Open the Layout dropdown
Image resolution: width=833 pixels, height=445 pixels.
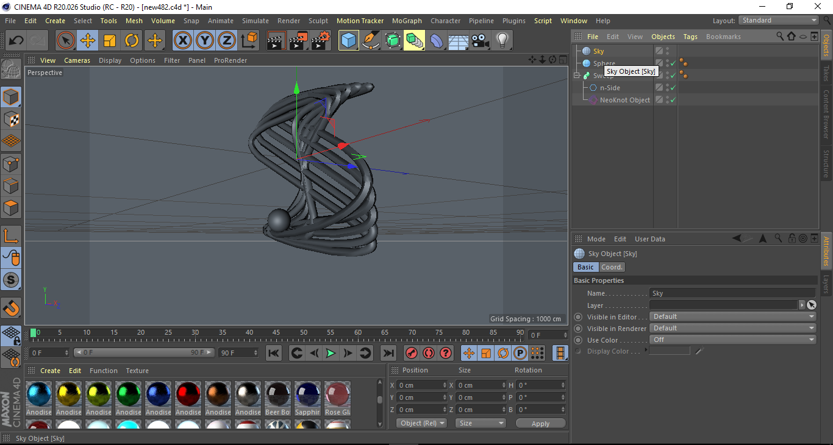tap(779, 20)
